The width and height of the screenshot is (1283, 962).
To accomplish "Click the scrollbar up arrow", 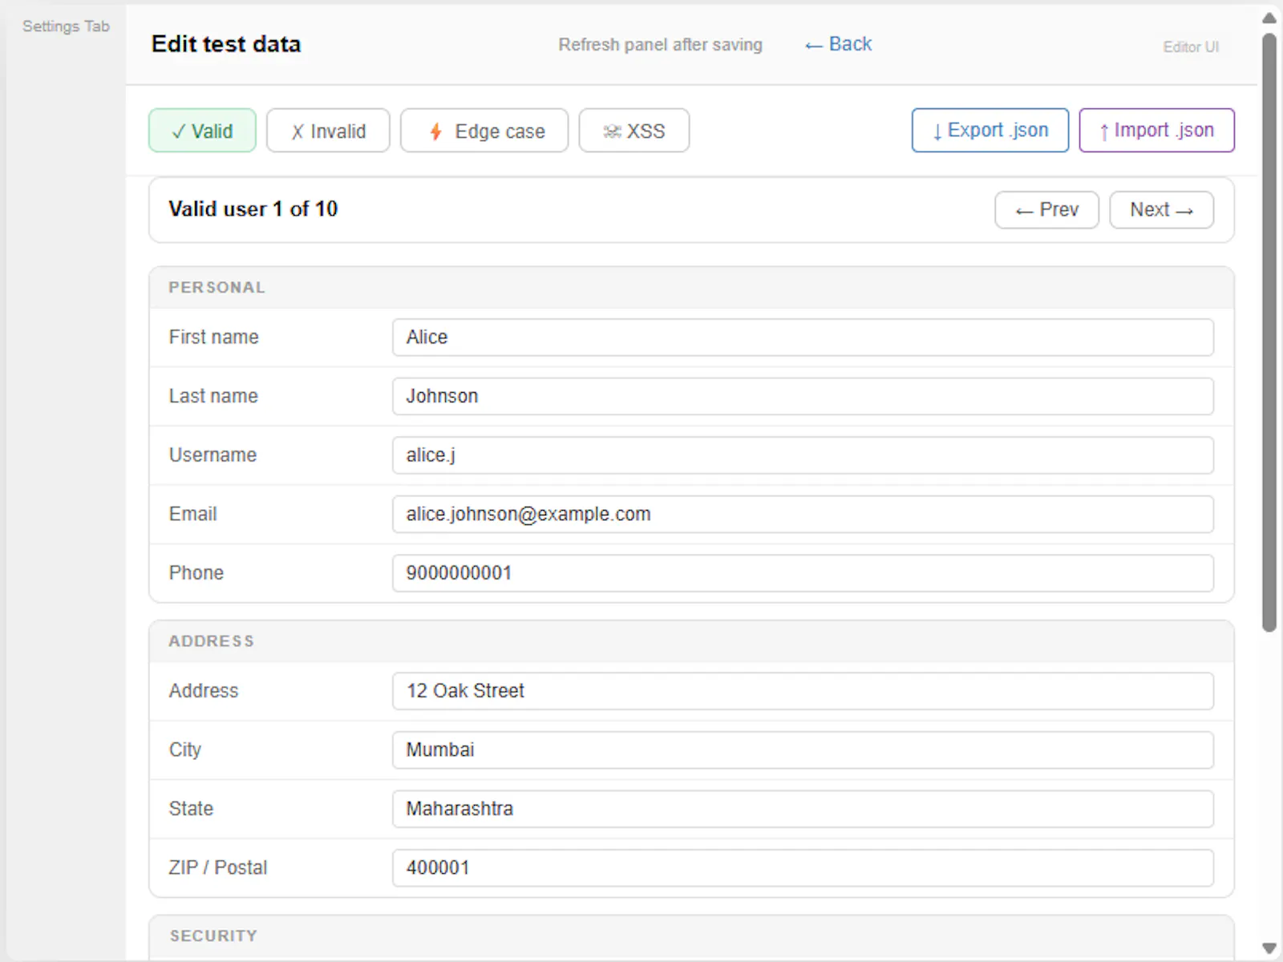I will pos(1269,18).
